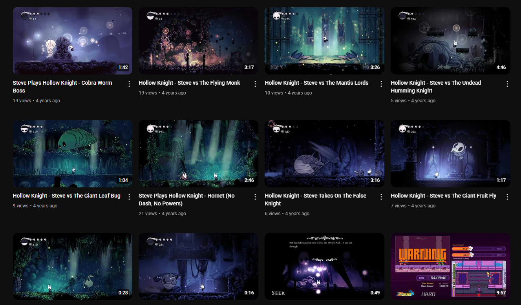Open more options for Cobra Worm Boss video
The width and height of the screenshot is (521, 305).
129,84
